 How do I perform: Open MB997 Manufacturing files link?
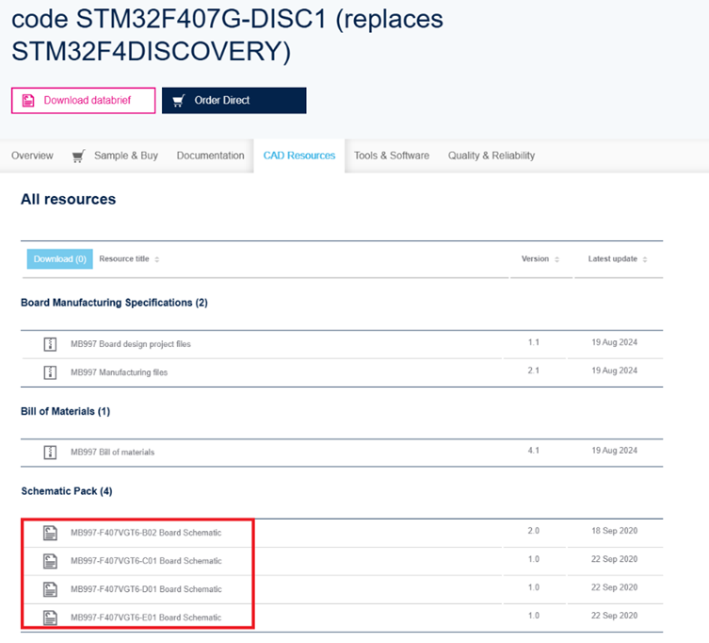point(119,372)
